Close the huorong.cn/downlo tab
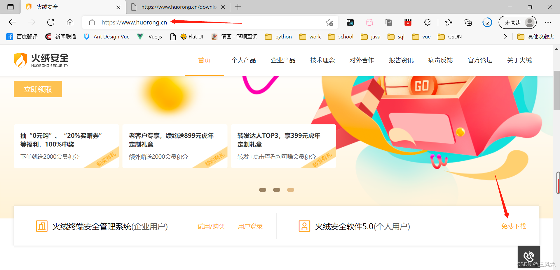Screen dimensions: 560x270 pos(223,7)
